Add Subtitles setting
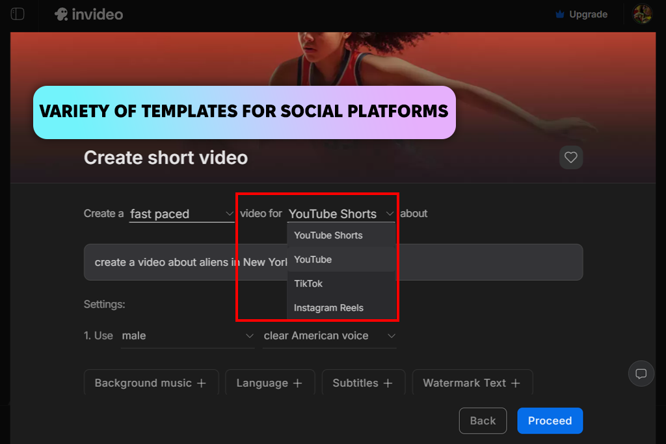The height and width of the screenshot is (444, 666). pyautogui.click(x=363, y=383)
